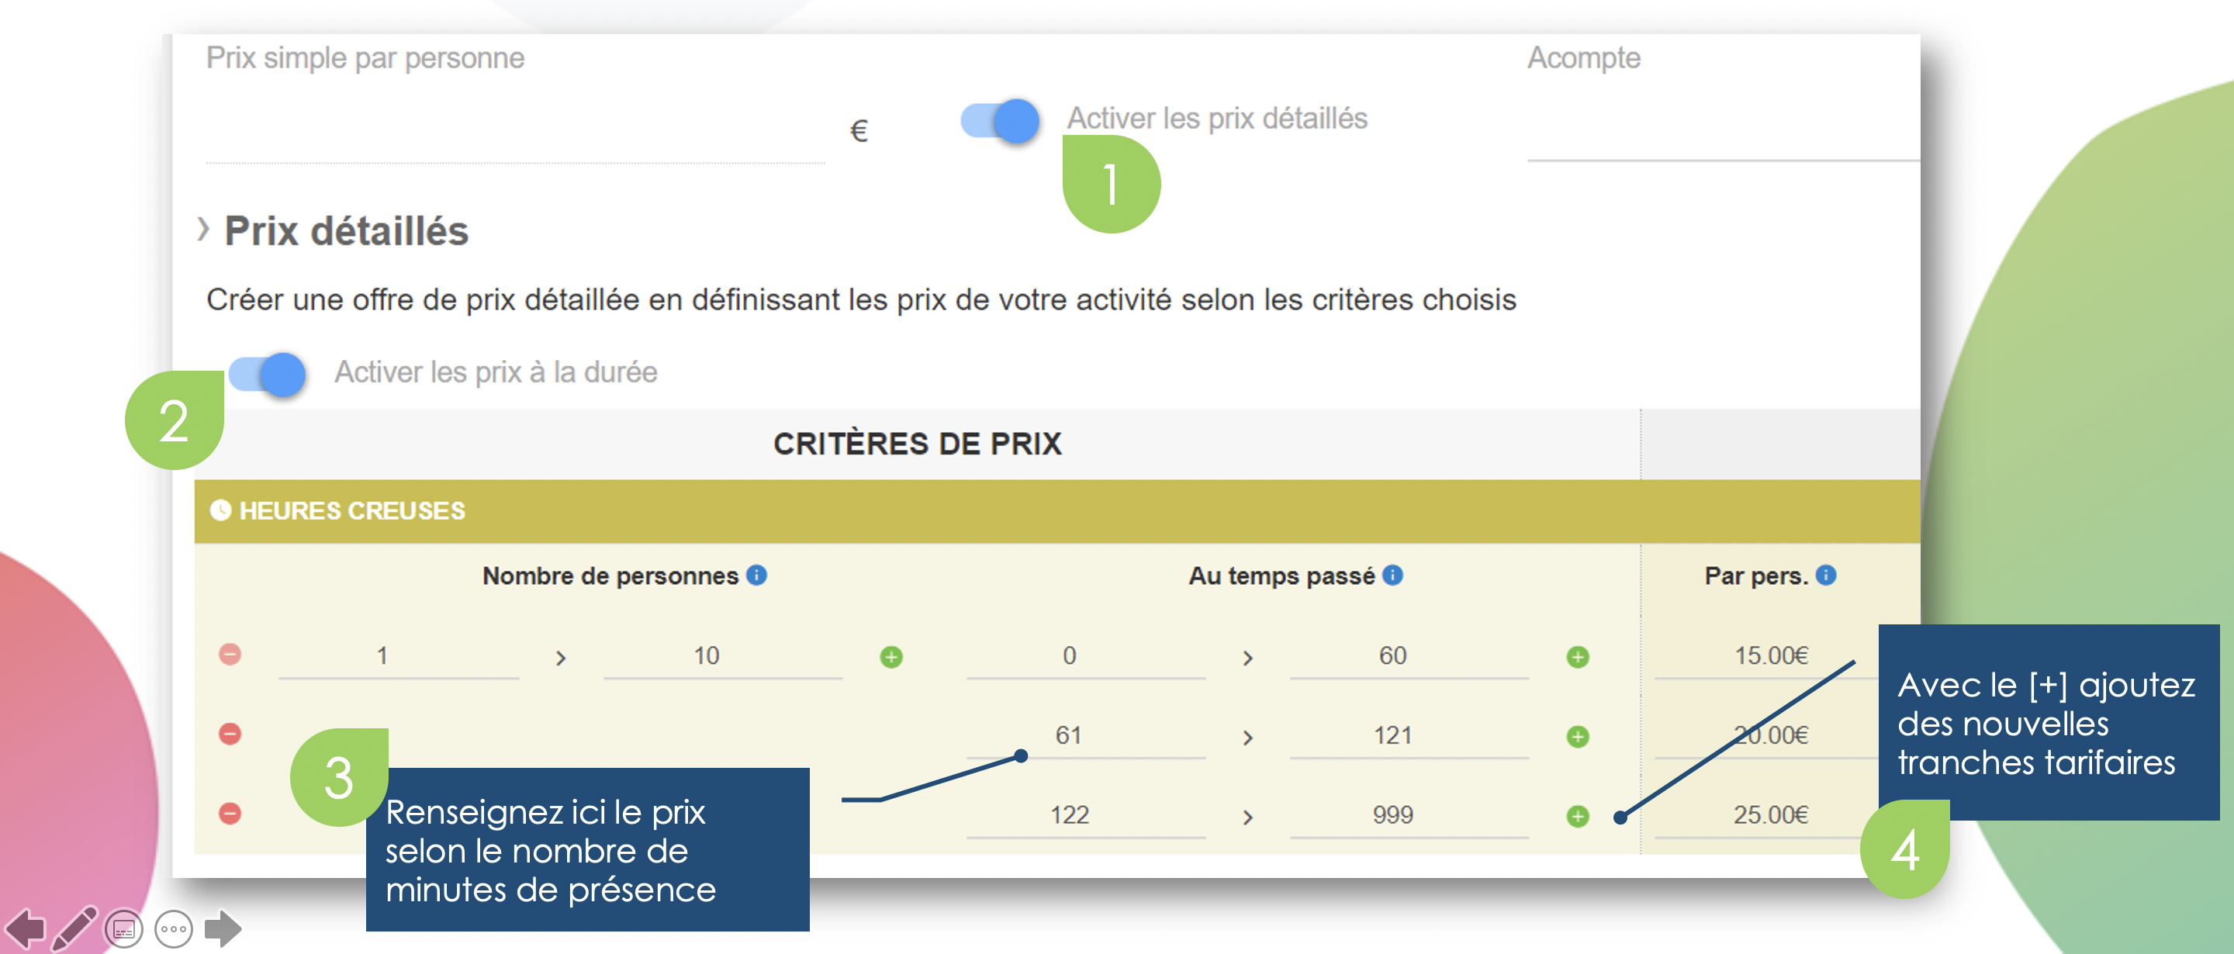Click the 999 maximum minutes field
The image size is (2234, 954).
click(1393, 815)
